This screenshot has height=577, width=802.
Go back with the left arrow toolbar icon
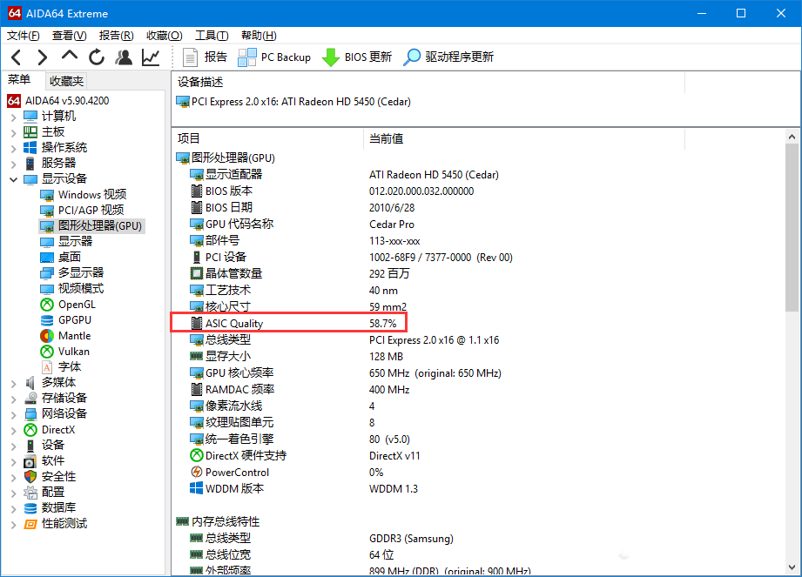(x=16, y=57)
